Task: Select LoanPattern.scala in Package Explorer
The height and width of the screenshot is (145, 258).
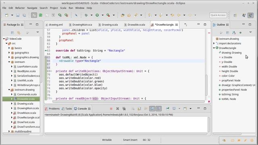Action: 27,66
